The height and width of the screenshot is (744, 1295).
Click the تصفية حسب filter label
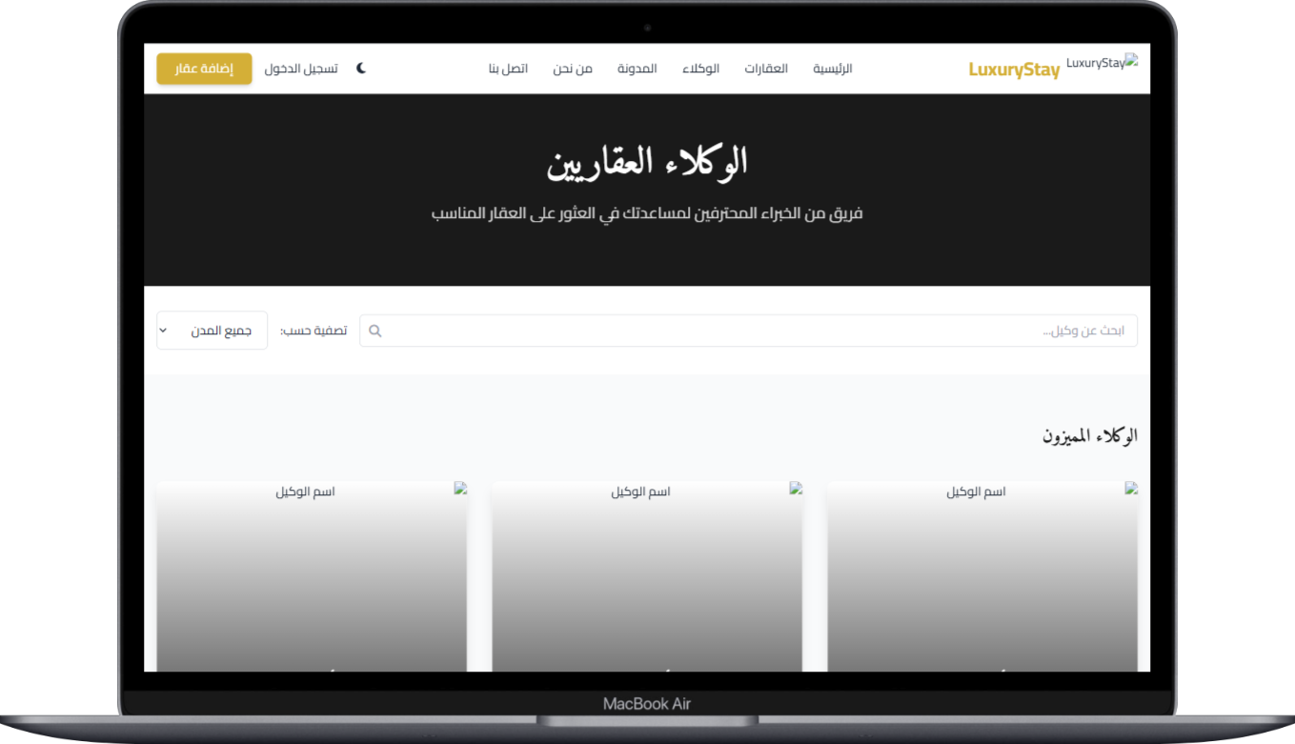(x=314, y=331)
